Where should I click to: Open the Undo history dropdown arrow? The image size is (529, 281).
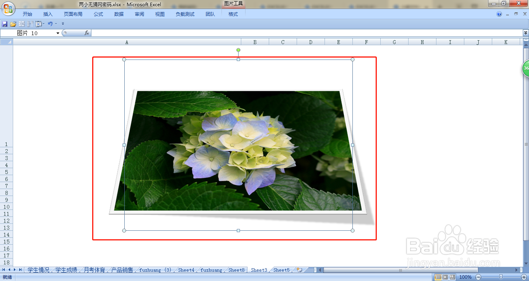pos(56,24)
